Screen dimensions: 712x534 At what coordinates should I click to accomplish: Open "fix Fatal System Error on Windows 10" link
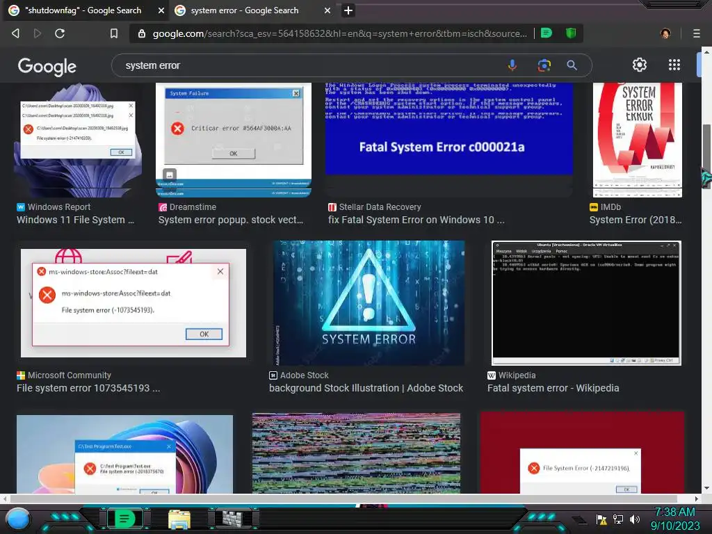pyautogui.click(x=416, y=220)
